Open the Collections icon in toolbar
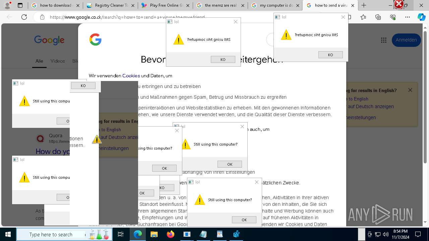 (x=378, y=17)
